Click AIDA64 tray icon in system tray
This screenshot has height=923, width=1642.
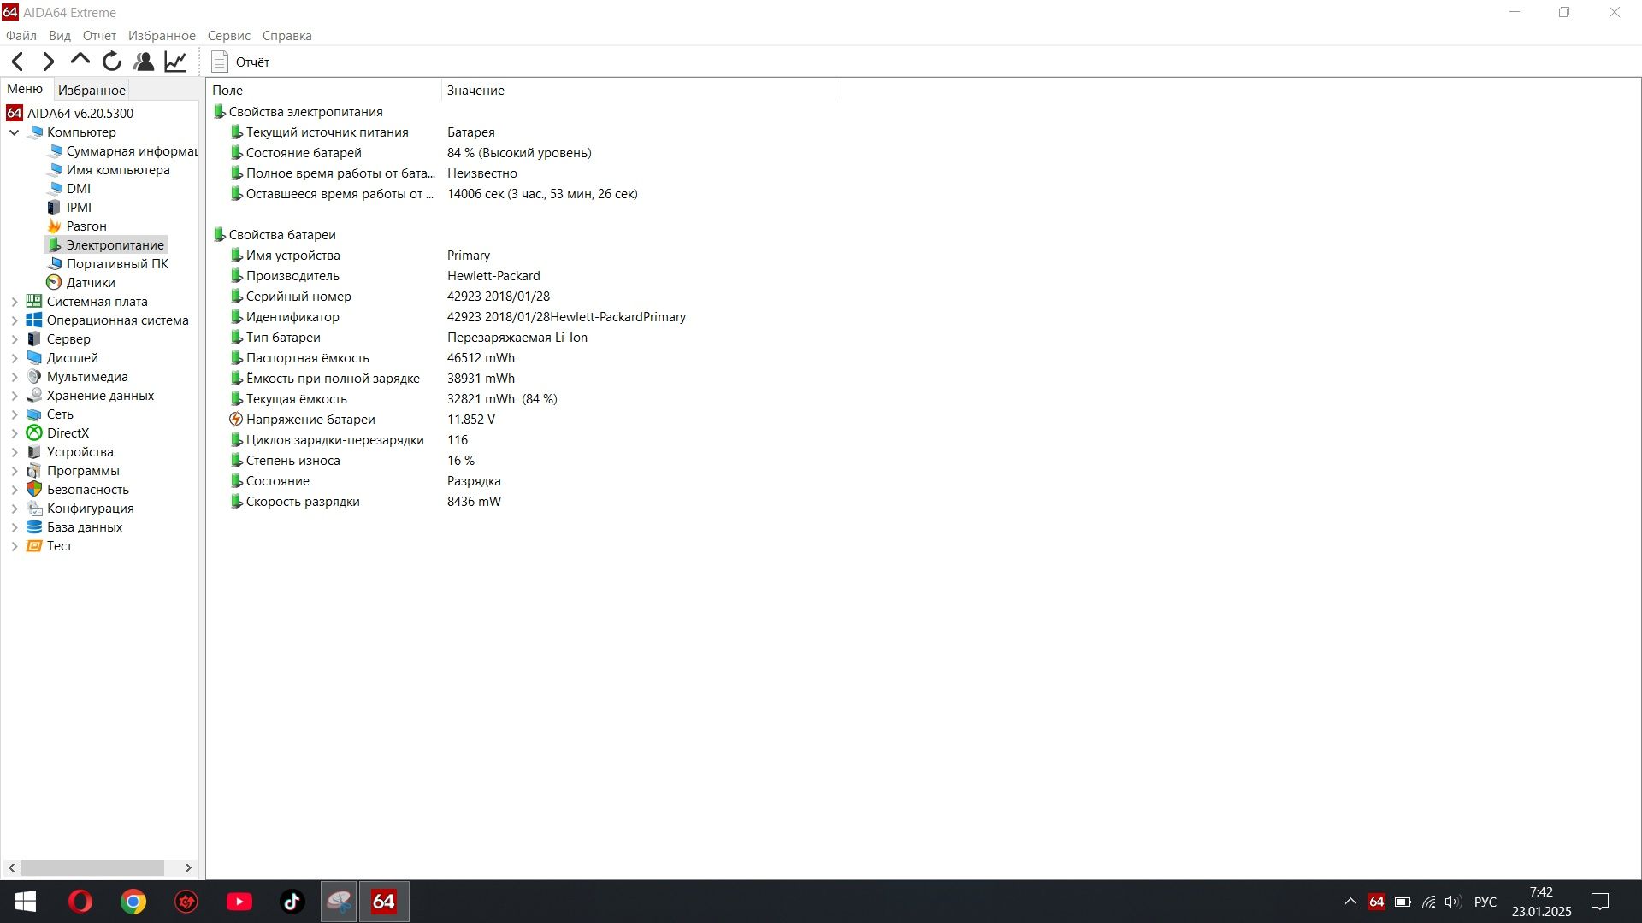point(1376,902)
